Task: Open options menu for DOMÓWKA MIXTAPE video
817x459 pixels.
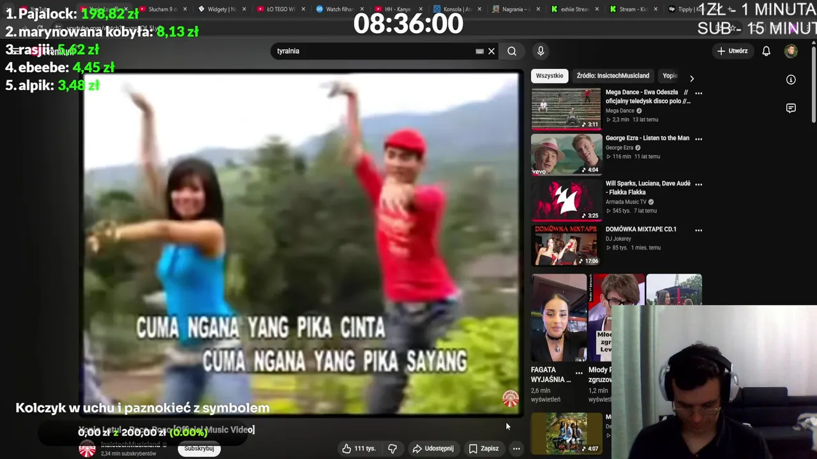Action: pyautogui.click(x=698, y=229)
